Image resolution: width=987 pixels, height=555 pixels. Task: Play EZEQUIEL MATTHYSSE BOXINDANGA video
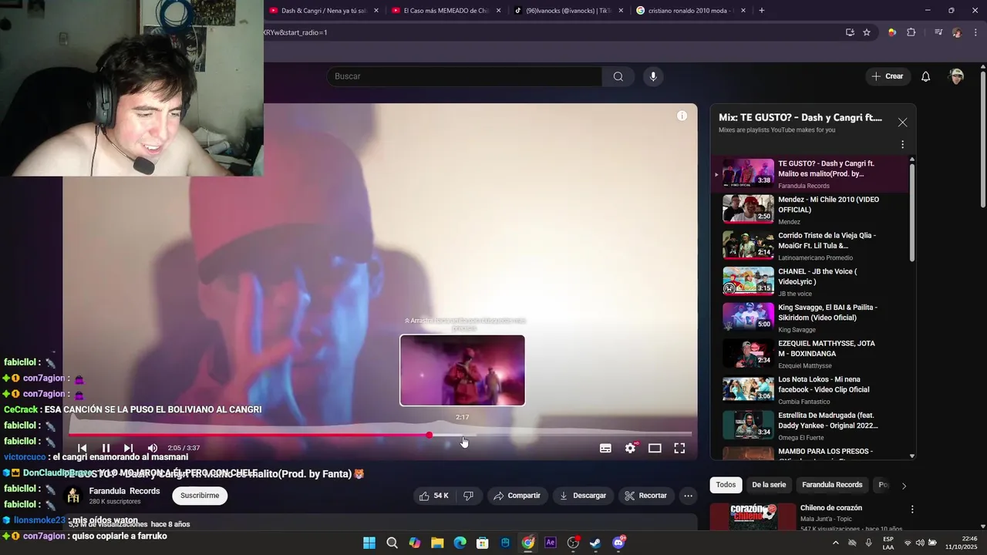click(x=808, y=354)
